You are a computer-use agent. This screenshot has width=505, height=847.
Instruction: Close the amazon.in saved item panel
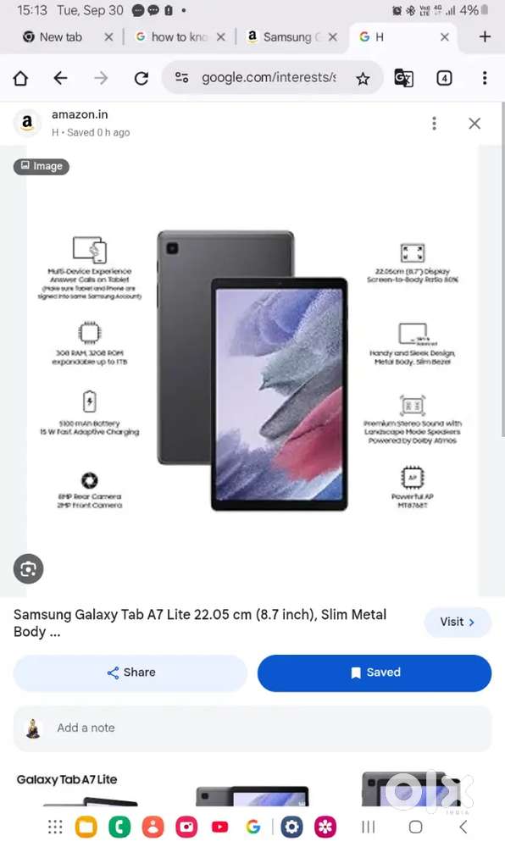tap(474, 123)
